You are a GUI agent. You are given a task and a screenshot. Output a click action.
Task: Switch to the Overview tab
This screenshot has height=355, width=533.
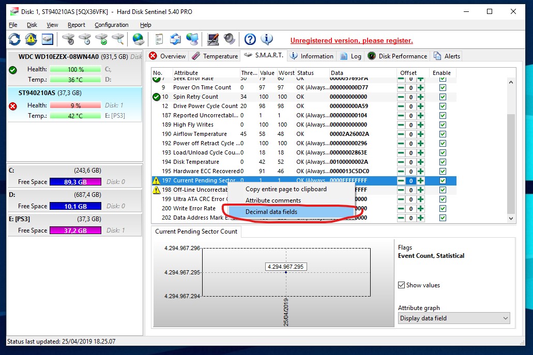(167, 56)
